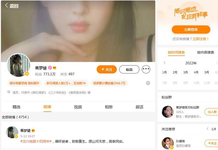Click the pink badge beside 蒋梦婕
The width and height of the screenshot is (218, 150).
[x=50, y=68]
